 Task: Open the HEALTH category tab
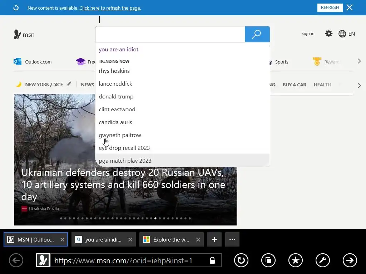click(x=322, y=85)
